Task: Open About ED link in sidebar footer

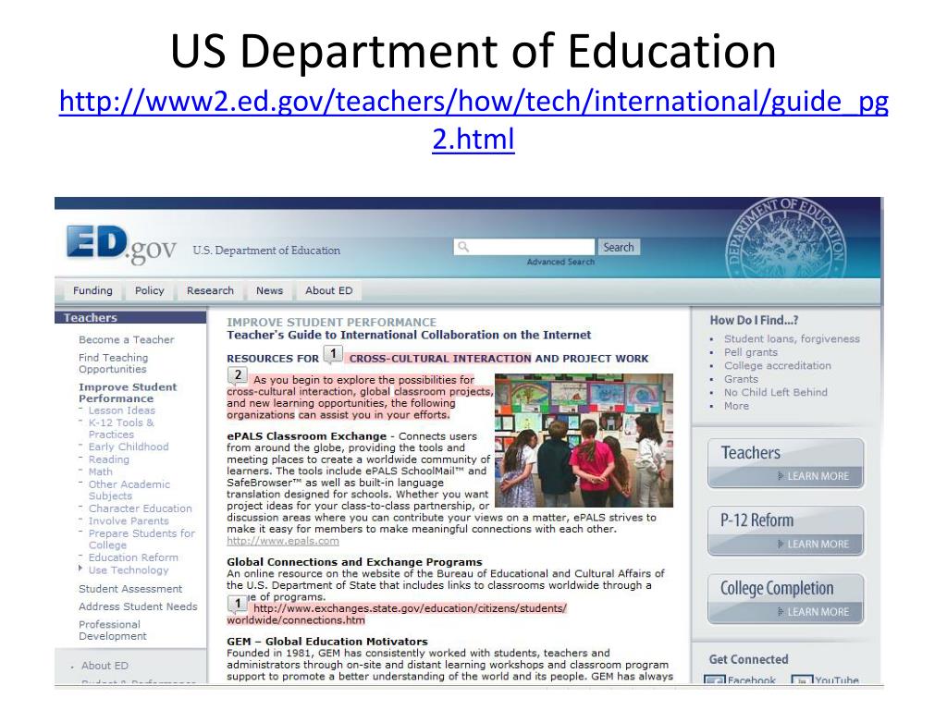Action: pyautogui.click(x=105, y=666)
